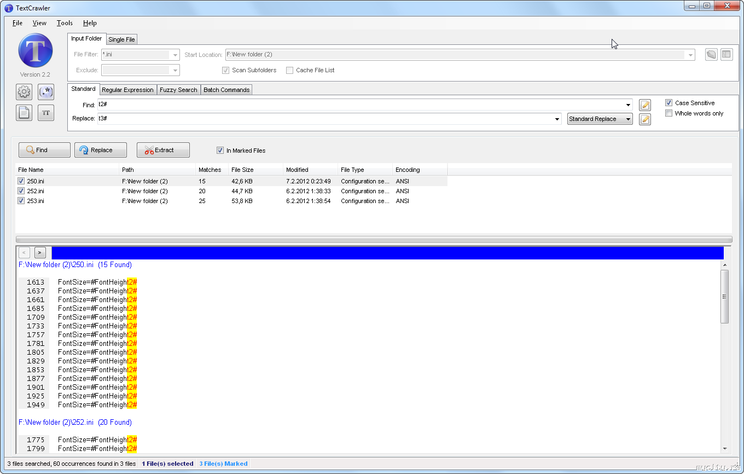Image resolution: width=744 pixels, height=474 pixels.
Task: Select the Input Folder tab
Action: tap(86, 39)
